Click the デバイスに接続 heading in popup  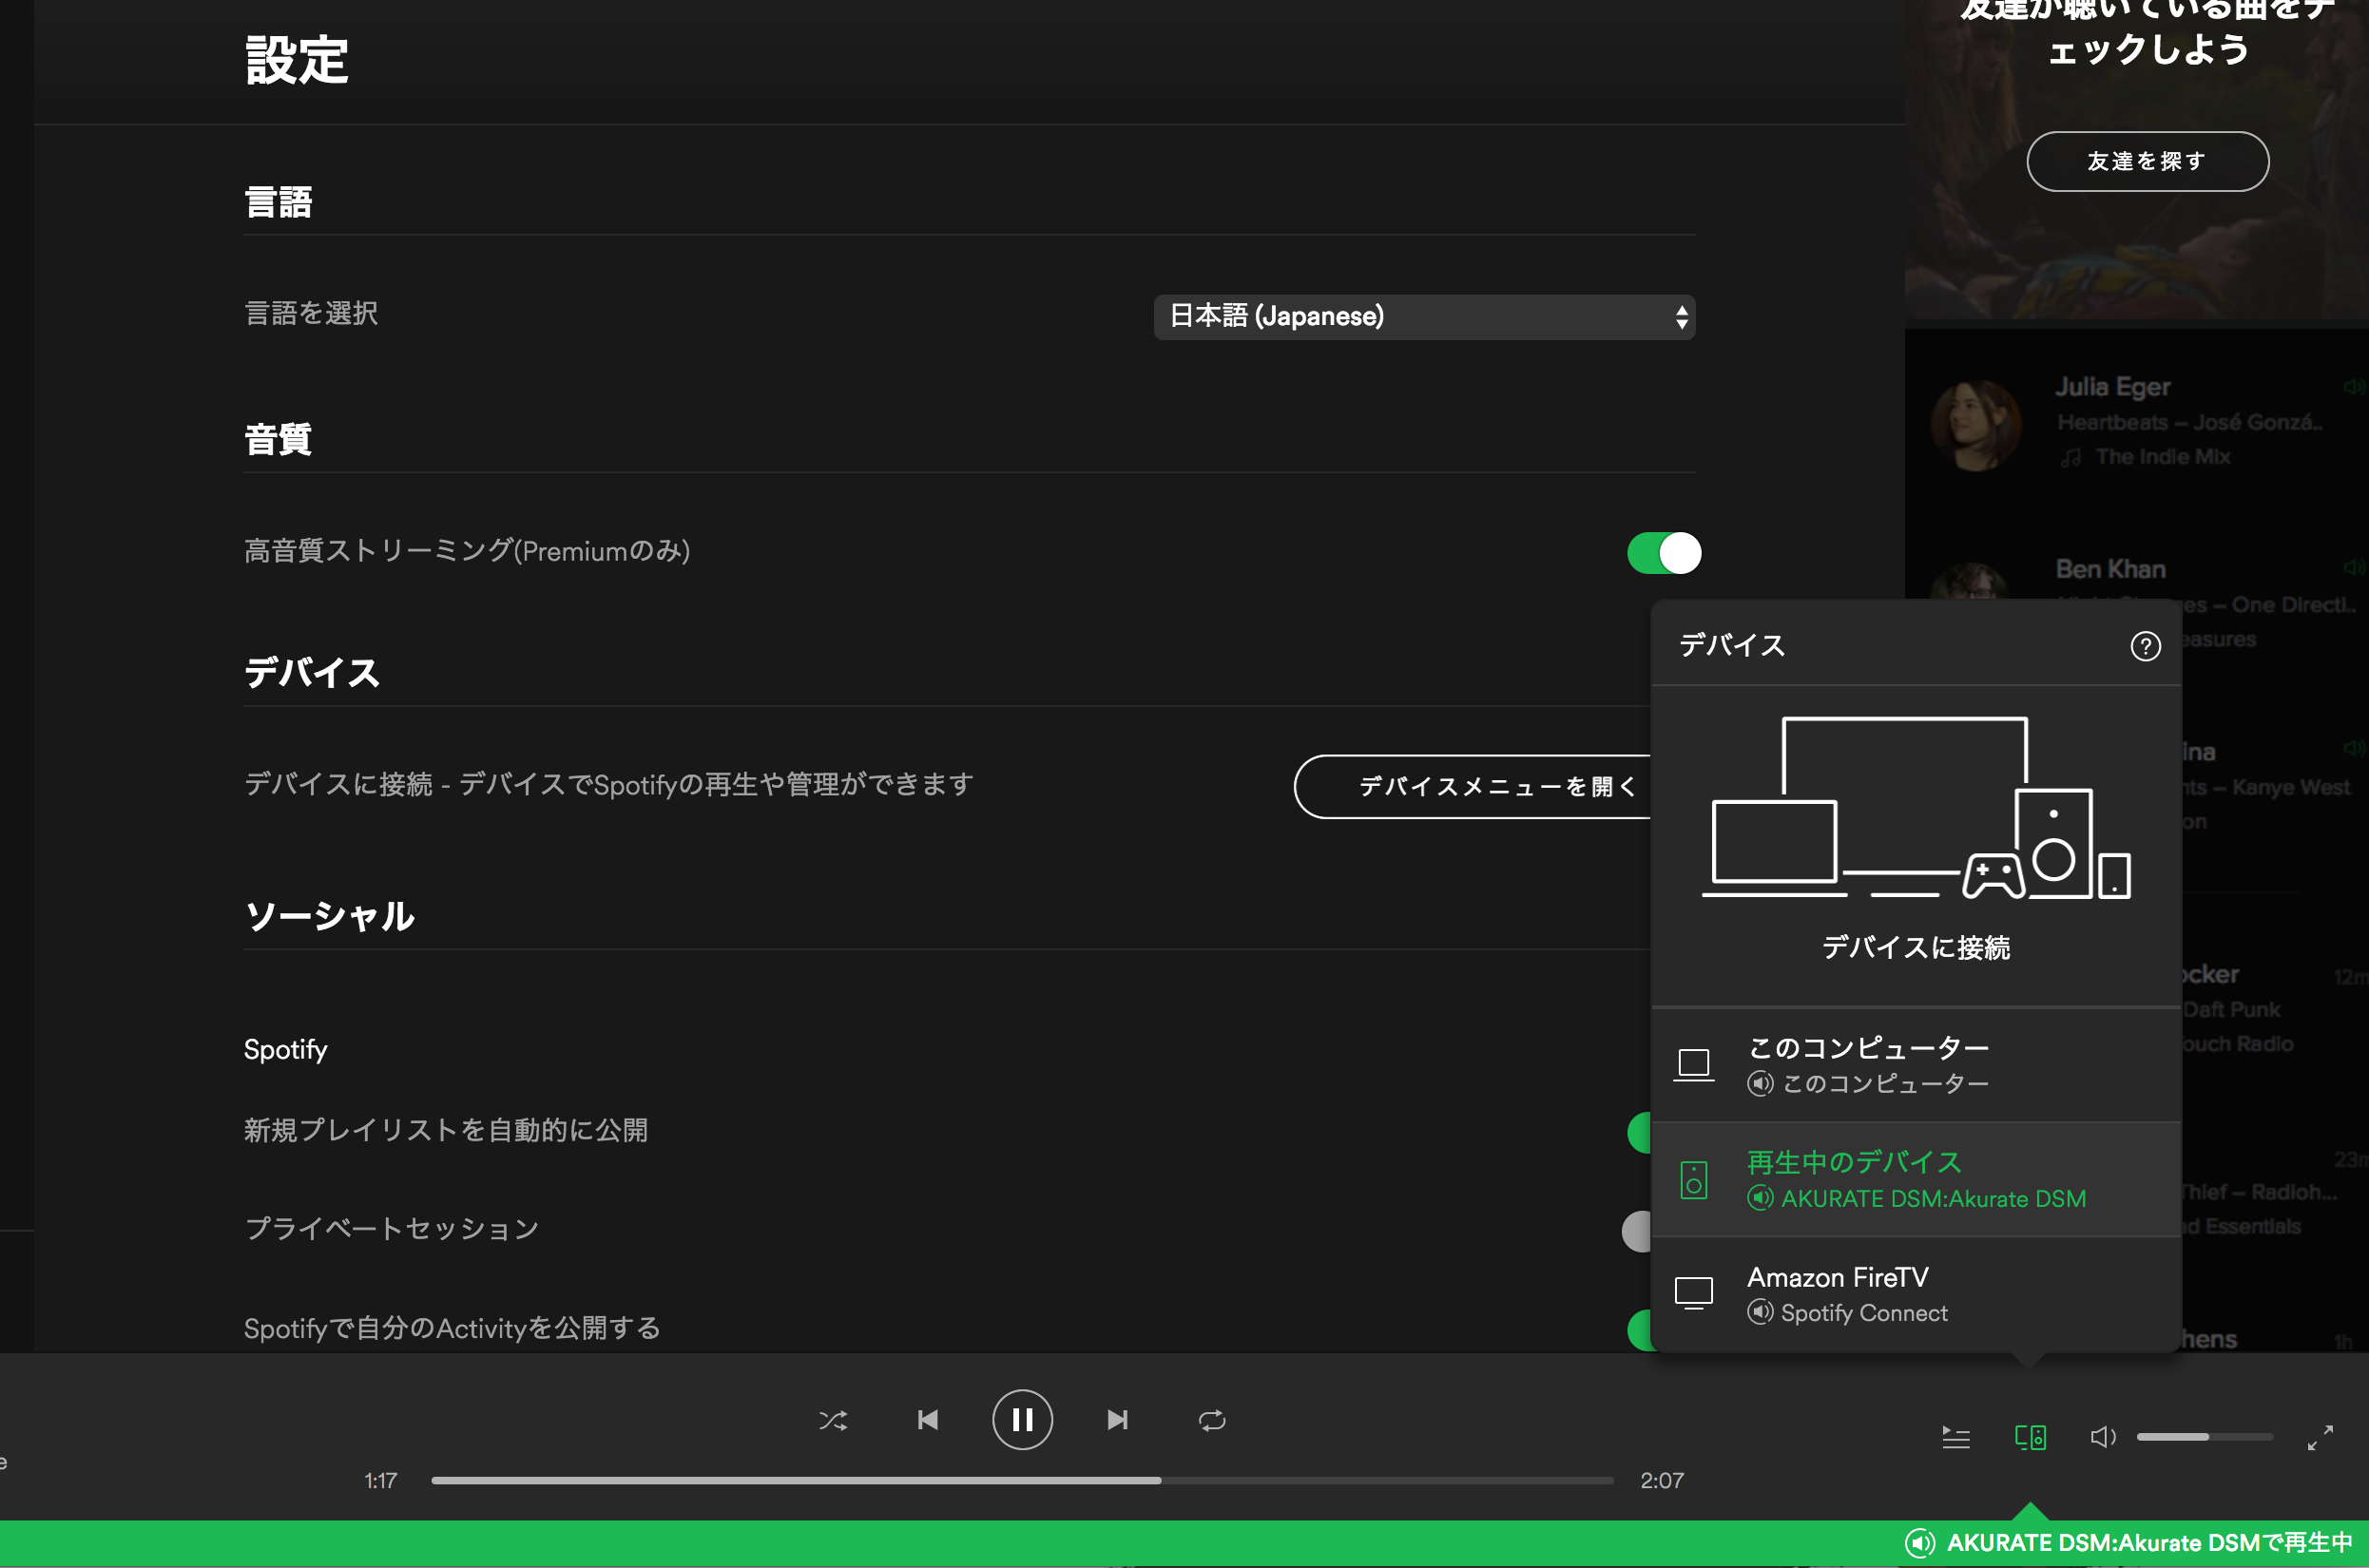pyautogui.click(x=1916, y=947)
